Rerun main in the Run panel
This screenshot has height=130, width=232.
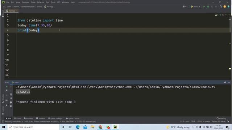(7, 87)
